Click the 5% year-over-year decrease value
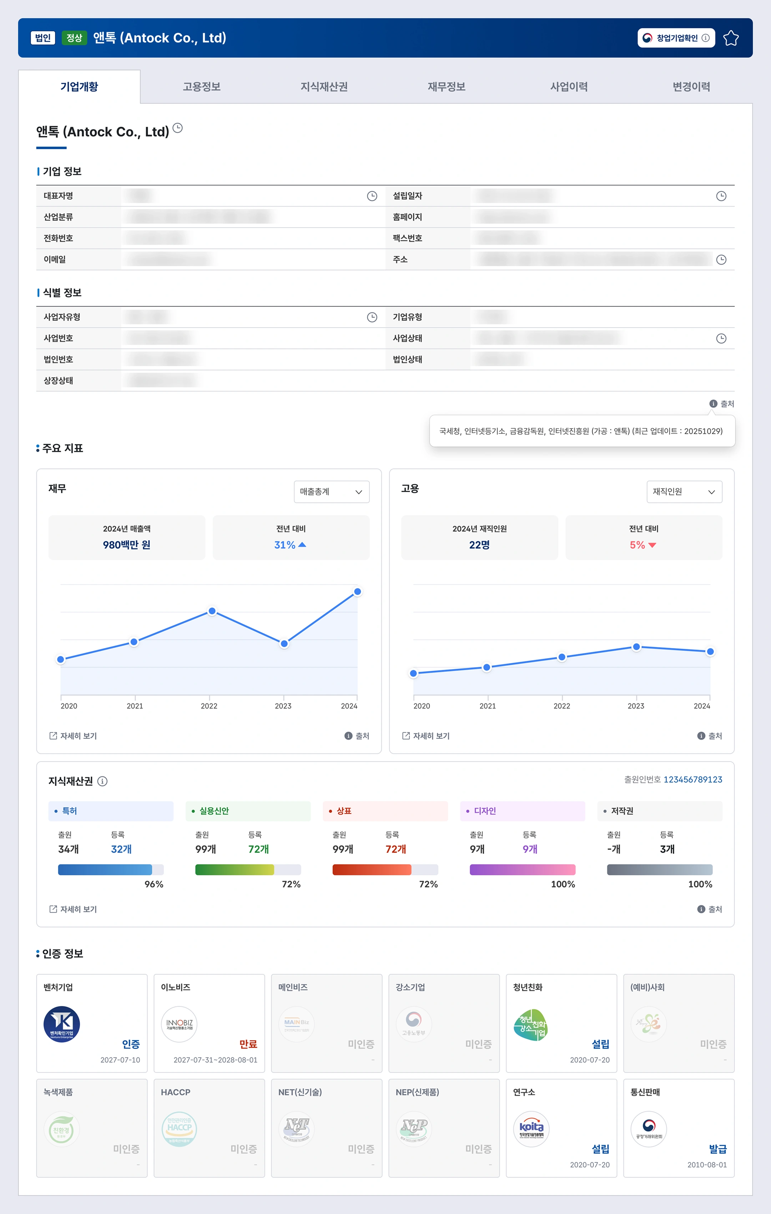 click(643, 545)
